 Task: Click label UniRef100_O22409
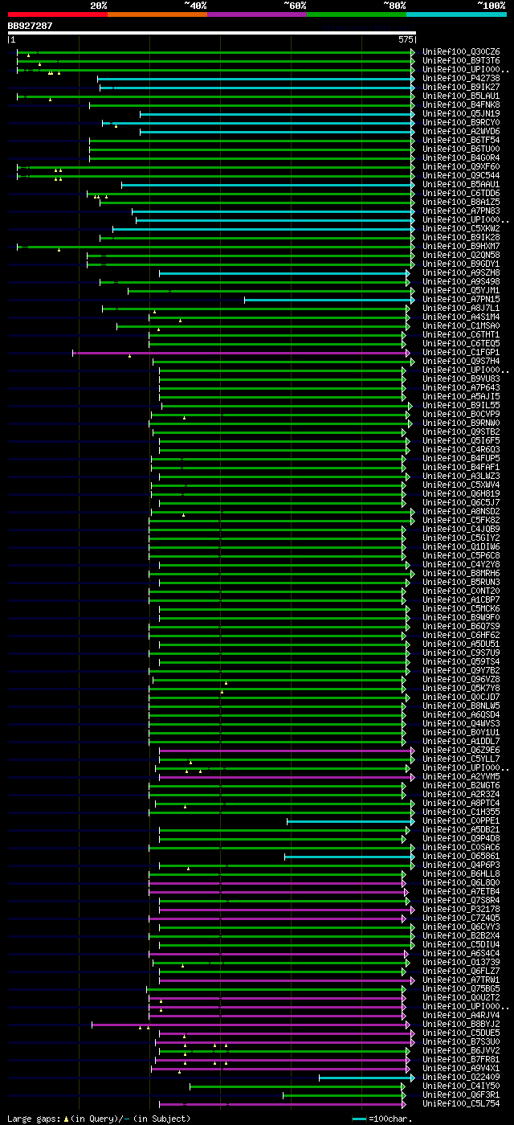coord(461,1078)
